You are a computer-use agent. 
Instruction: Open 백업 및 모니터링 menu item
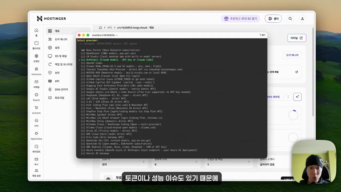[68, 64]
